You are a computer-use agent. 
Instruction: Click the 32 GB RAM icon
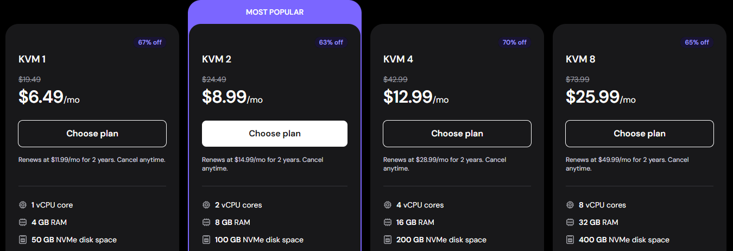(x=570, y=222)
